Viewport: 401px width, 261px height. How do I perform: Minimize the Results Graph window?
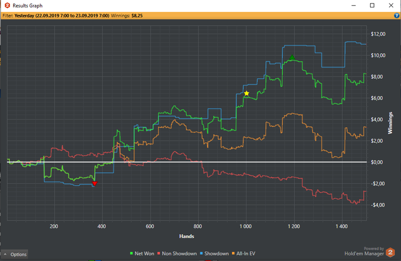353,5
